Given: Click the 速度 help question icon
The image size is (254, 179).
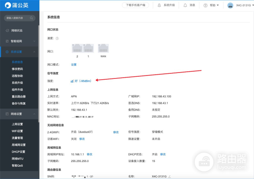Looking at the screenshot, I should [x=57, y=39].
